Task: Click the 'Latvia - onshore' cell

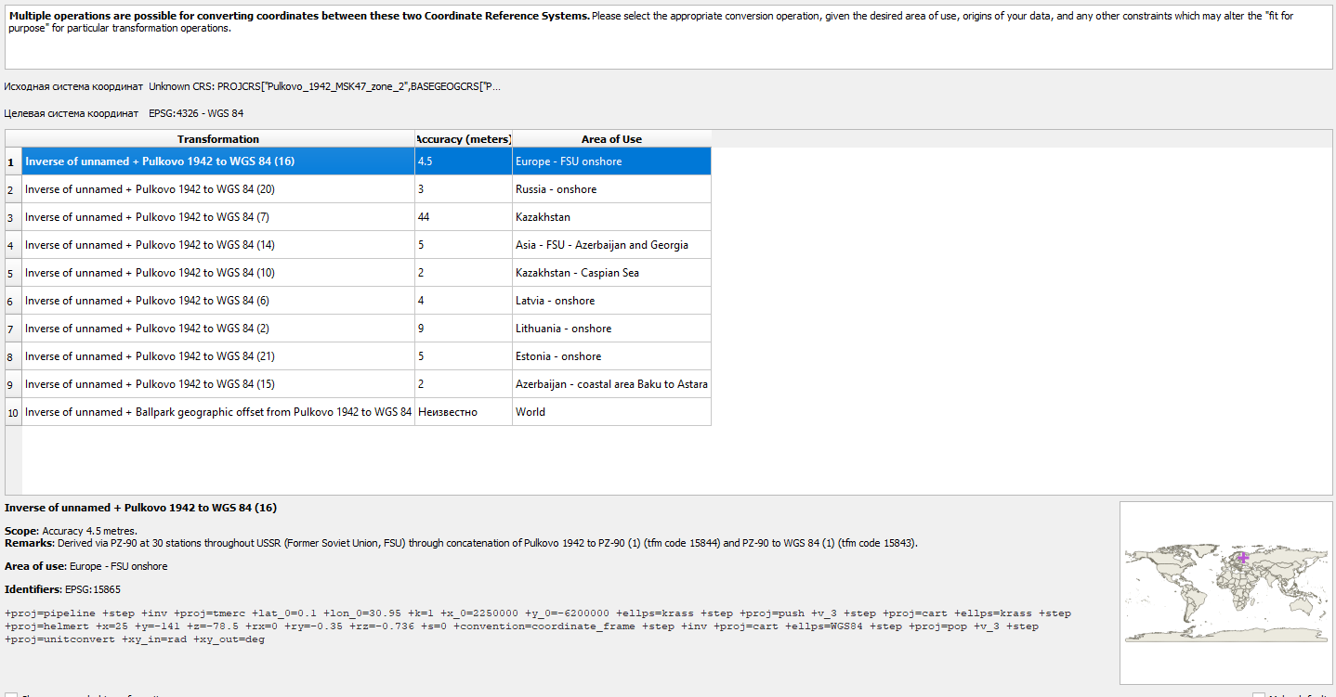Action: point(611,301)
